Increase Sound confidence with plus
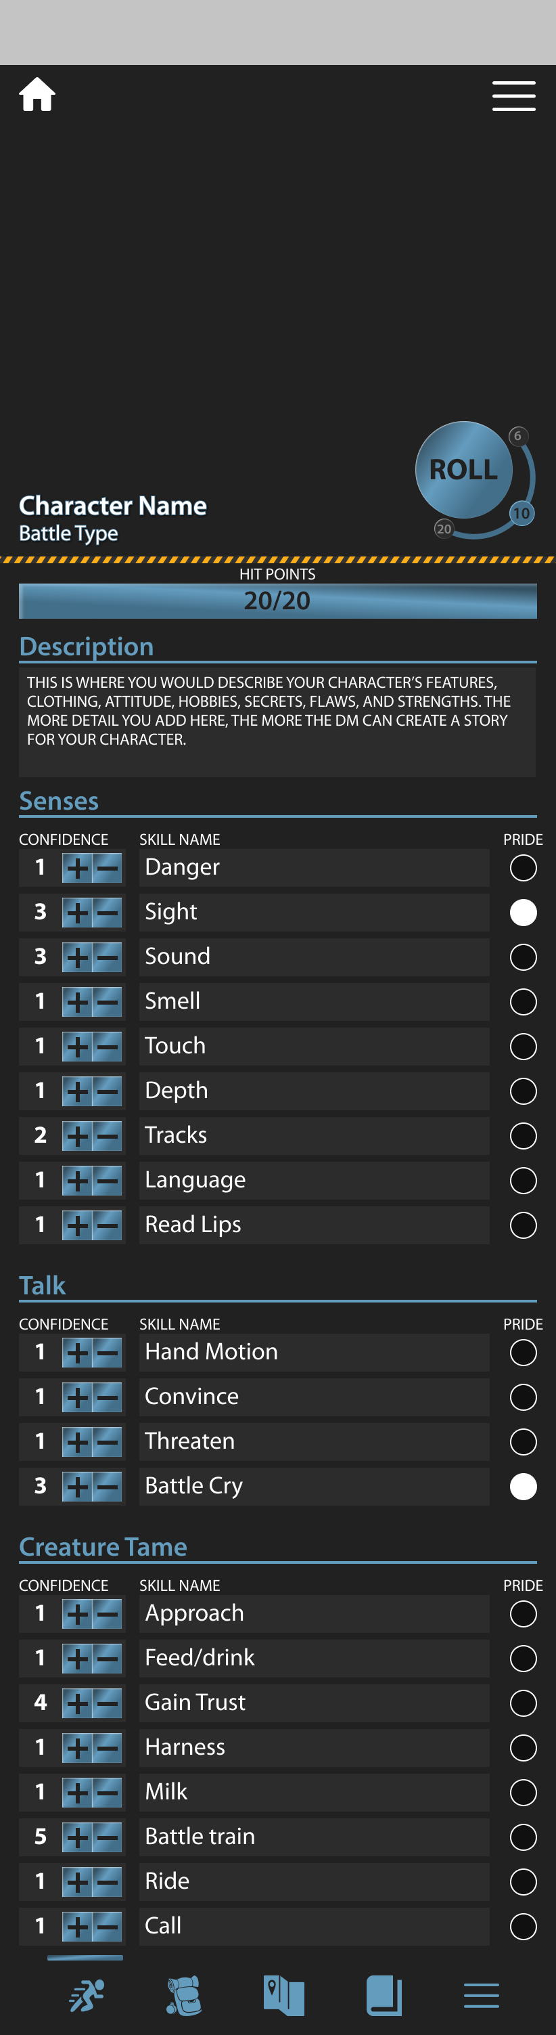The height and width of the screenshot is (2035, 556). [x=76, y=957]
